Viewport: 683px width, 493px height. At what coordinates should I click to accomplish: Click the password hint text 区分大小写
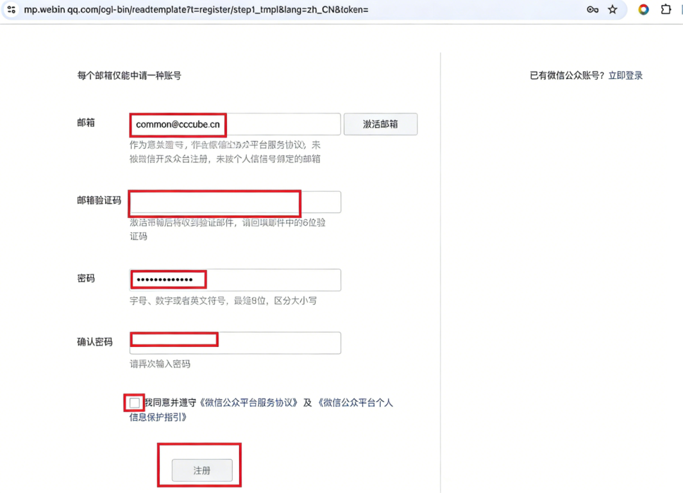(295, 300)
